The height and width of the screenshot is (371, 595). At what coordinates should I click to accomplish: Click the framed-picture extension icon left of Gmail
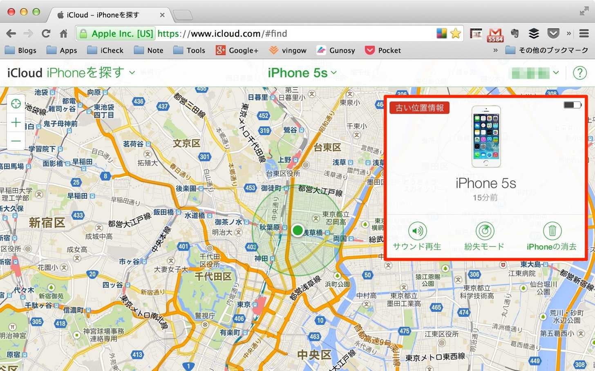pyautogui.click(x=476, y=33)
